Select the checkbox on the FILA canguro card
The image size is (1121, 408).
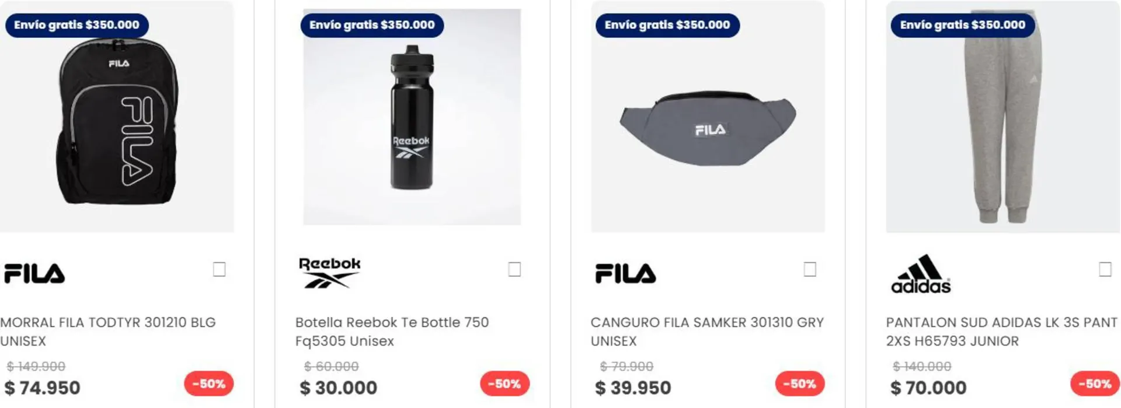tap(810, 269)
